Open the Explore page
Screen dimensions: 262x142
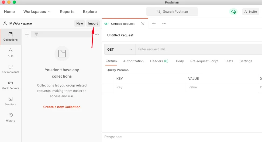click(90, 12)
